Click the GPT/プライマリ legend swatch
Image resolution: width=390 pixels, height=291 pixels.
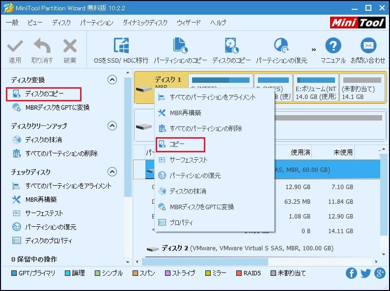14,273
